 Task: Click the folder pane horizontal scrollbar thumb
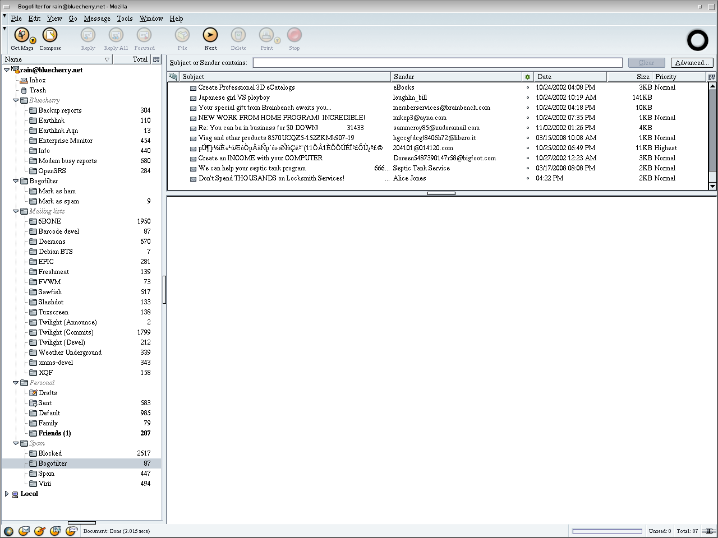click(x=82, y=522)
